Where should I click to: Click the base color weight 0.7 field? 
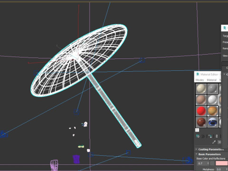[202, 163]
